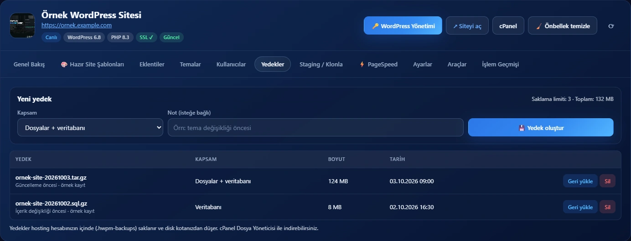Click the Saklama limiti: 3 · Toplam: 132 MB text

coord(573,99)
